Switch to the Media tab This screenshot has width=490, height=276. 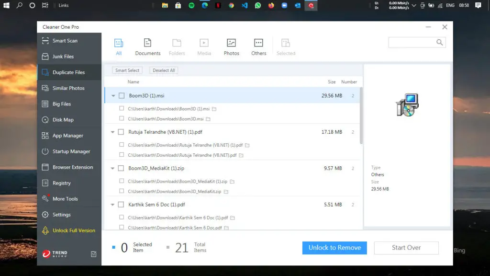(204, 47)
